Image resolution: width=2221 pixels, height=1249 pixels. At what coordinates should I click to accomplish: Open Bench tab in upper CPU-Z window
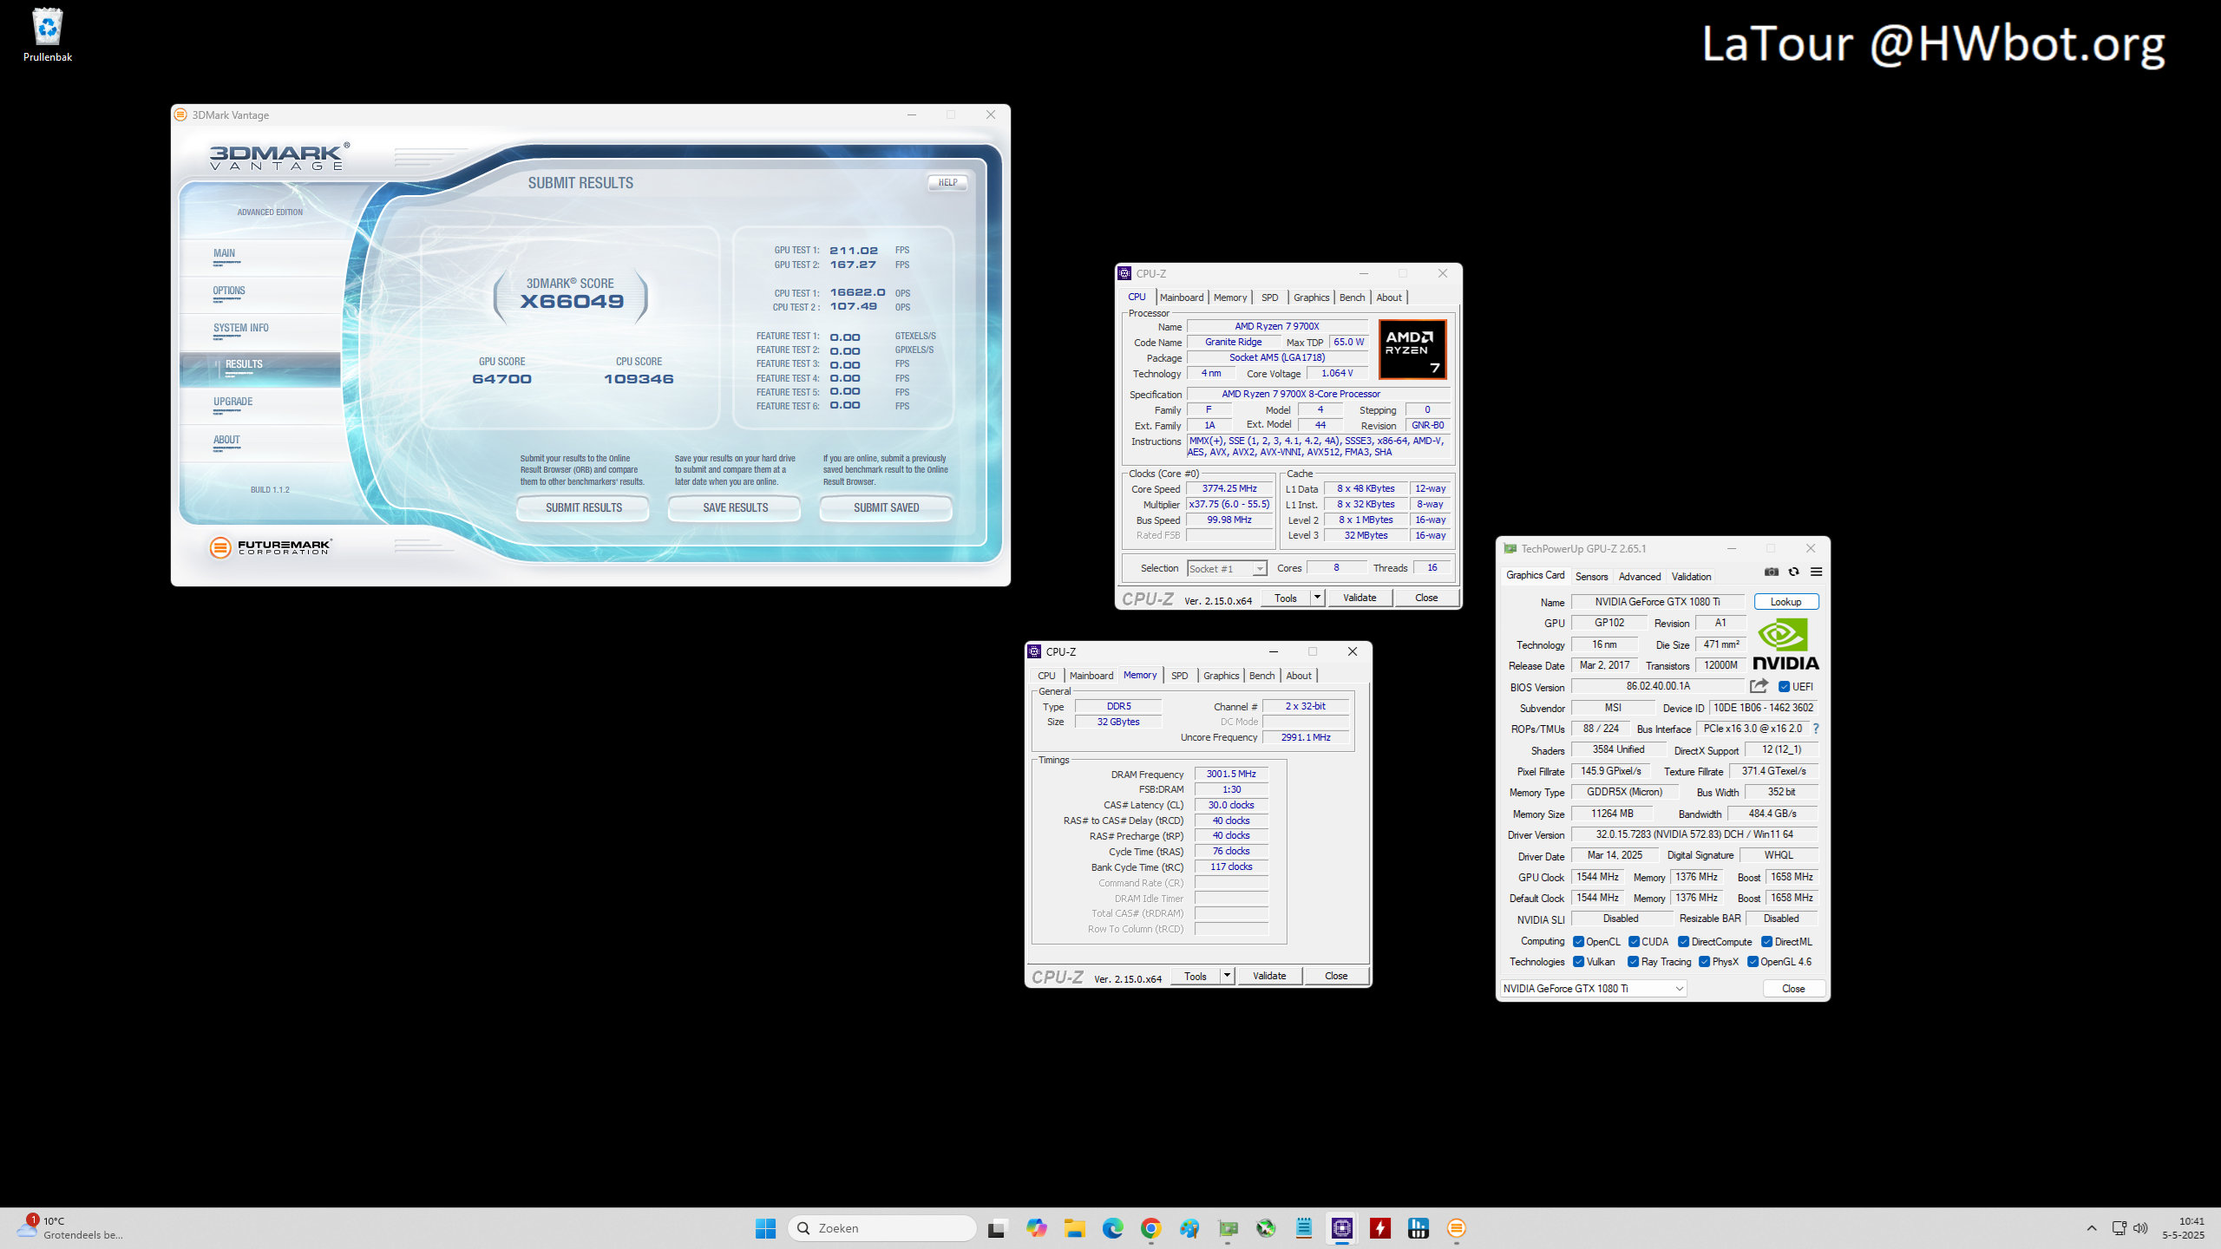1353,298
